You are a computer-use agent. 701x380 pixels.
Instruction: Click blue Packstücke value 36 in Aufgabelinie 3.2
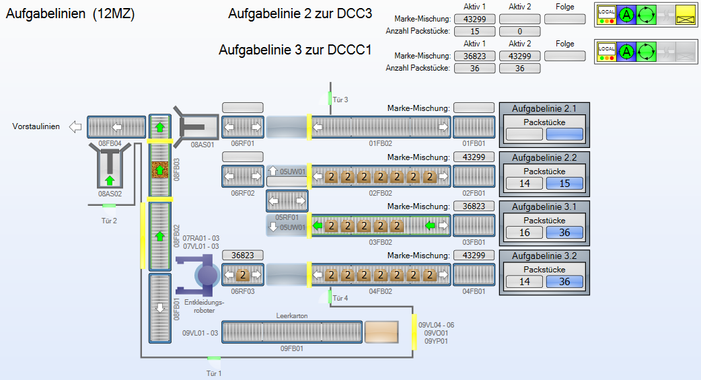(564, 282)
